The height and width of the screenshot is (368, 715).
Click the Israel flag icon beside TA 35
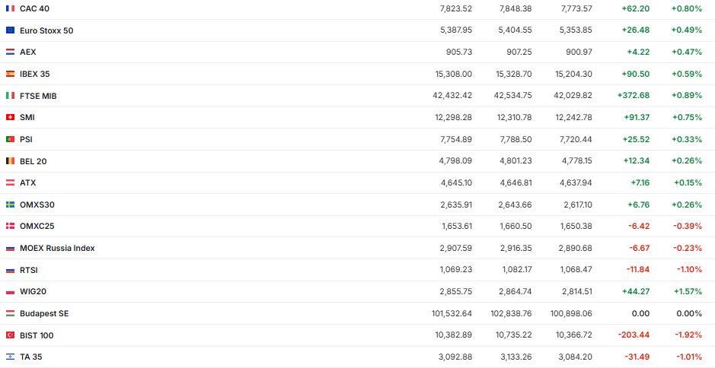[10, 357]
